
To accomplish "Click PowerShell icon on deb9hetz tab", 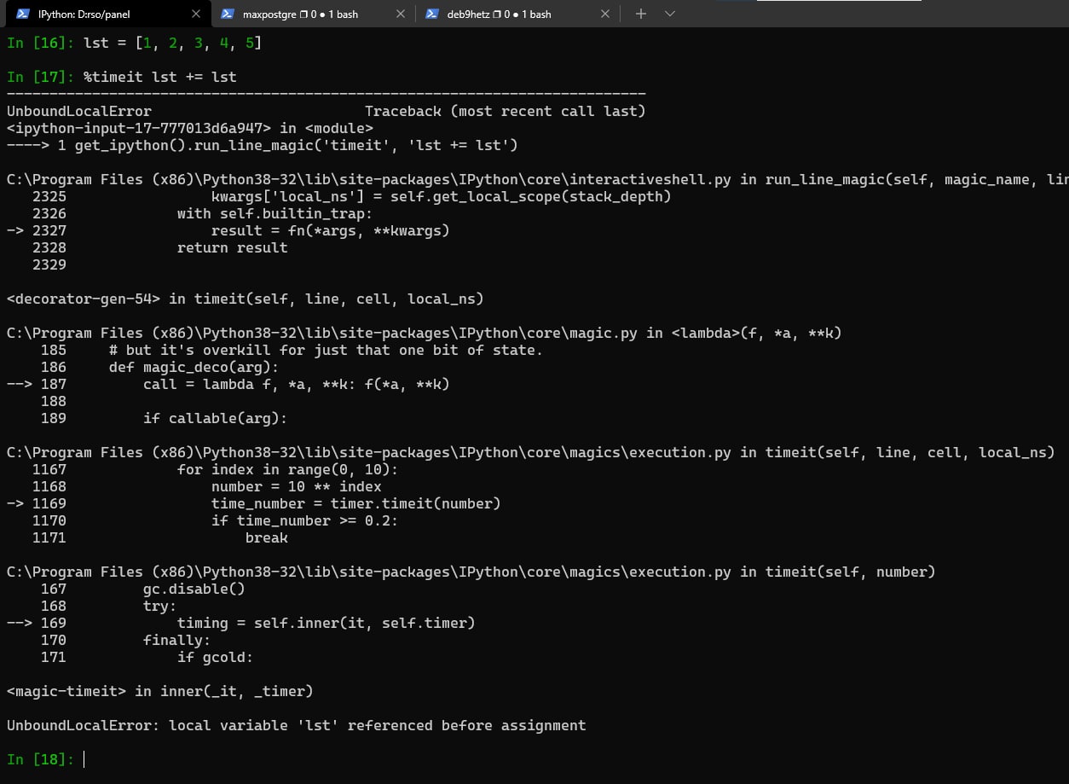I will [x=432, y=15].
